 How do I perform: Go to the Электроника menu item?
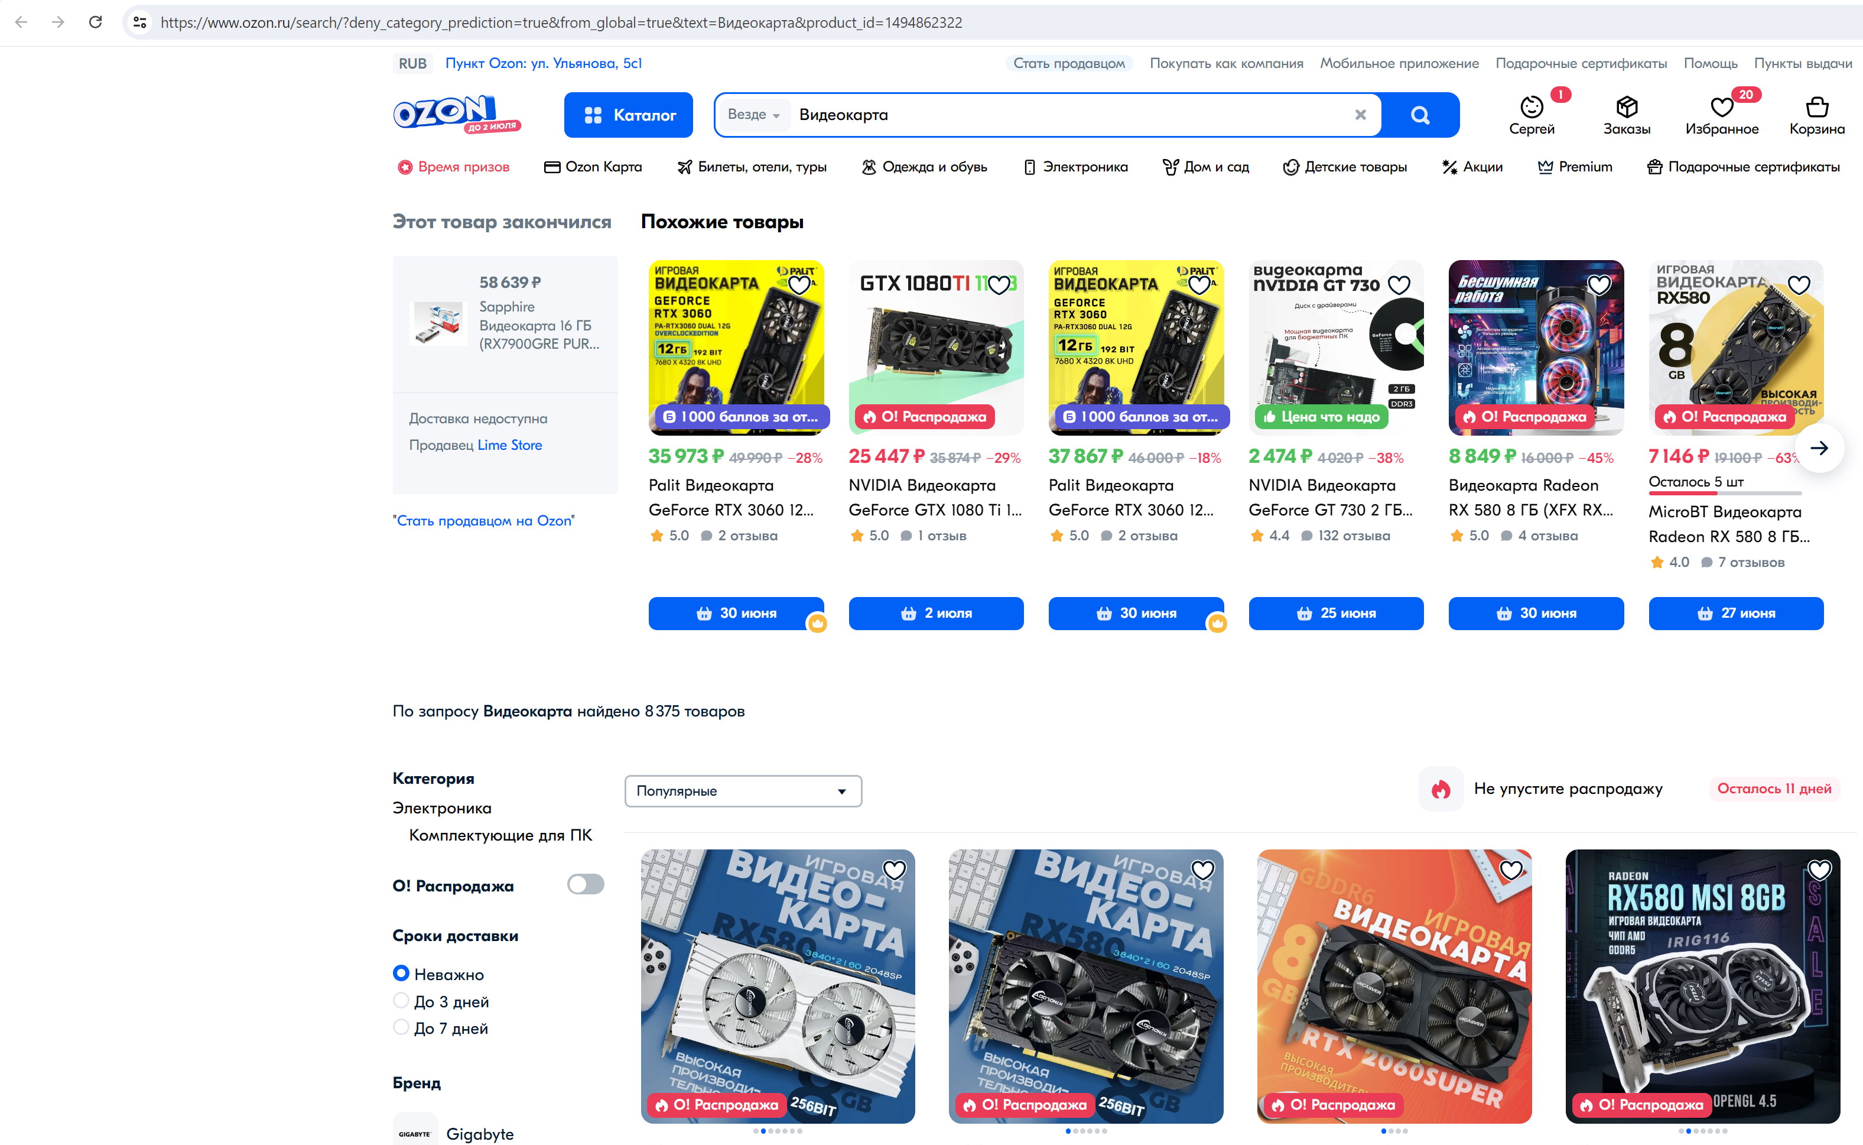[1075, 167]
